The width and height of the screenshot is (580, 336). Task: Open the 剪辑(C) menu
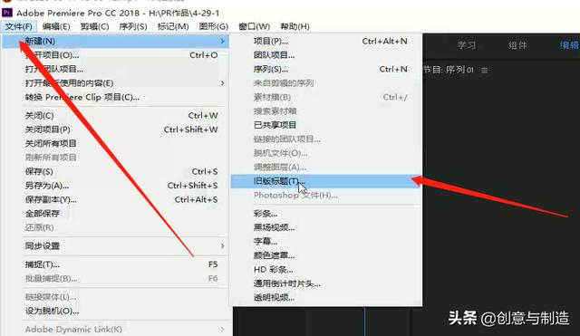[94, 26]
